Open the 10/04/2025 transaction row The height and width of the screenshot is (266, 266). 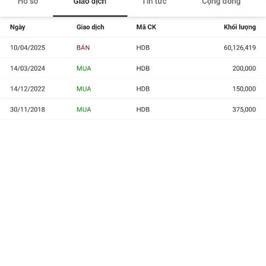tap(133, 48)
